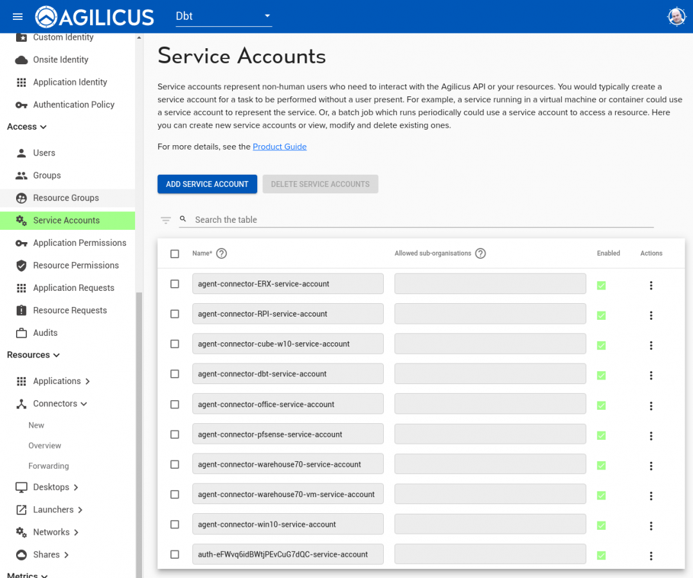
Task: Go to Application Permissions in the sidebar
Action: coord(80,243)
